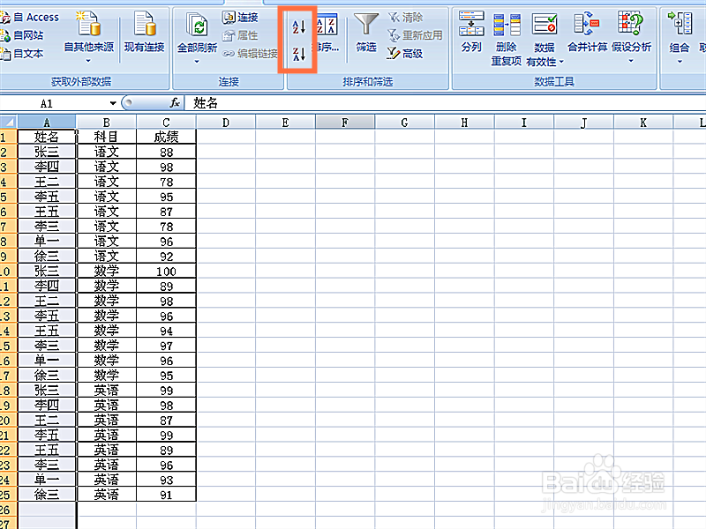This screenshot has height=529, width=706.
Task: Click cell B1 with 科目
Action: [106, 137]
